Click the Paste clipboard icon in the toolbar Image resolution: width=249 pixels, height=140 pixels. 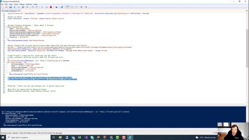point(23,7)
